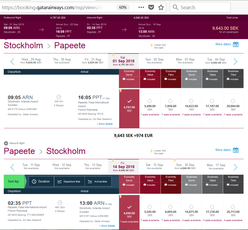Select inbound Economy Flexi 8,005.00 SEK fare

coord(171,207)
